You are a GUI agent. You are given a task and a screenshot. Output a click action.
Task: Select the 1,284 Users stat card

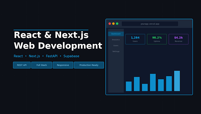135,39
